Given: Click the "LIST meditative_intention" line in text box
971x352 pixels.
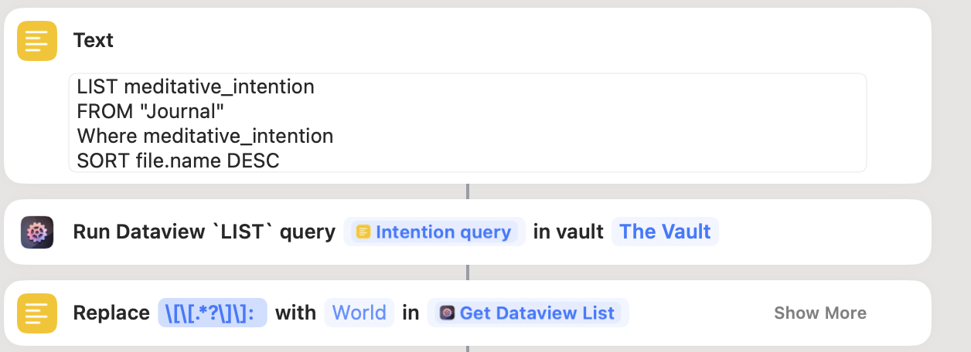Looking at the screenshot, I should tap(196, 87).
